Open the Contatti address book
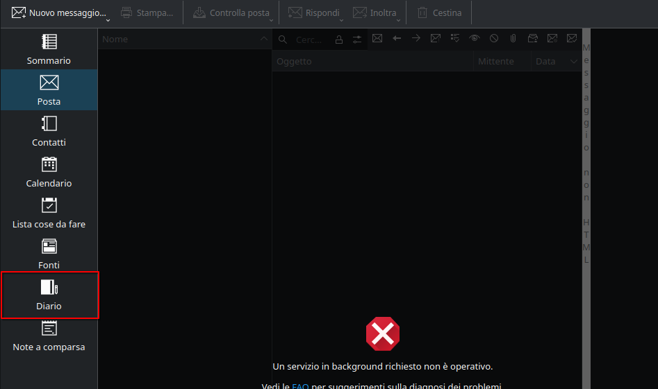Viewport: 658px width, 389px height. click(49, 131)
